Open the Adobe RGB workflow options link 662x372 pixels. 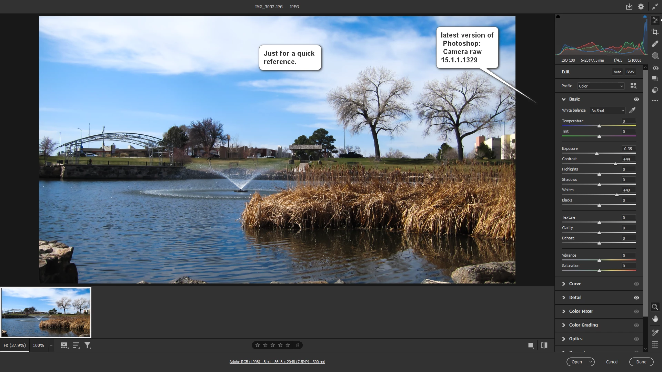pyautogui.click(x=277, y=362)
